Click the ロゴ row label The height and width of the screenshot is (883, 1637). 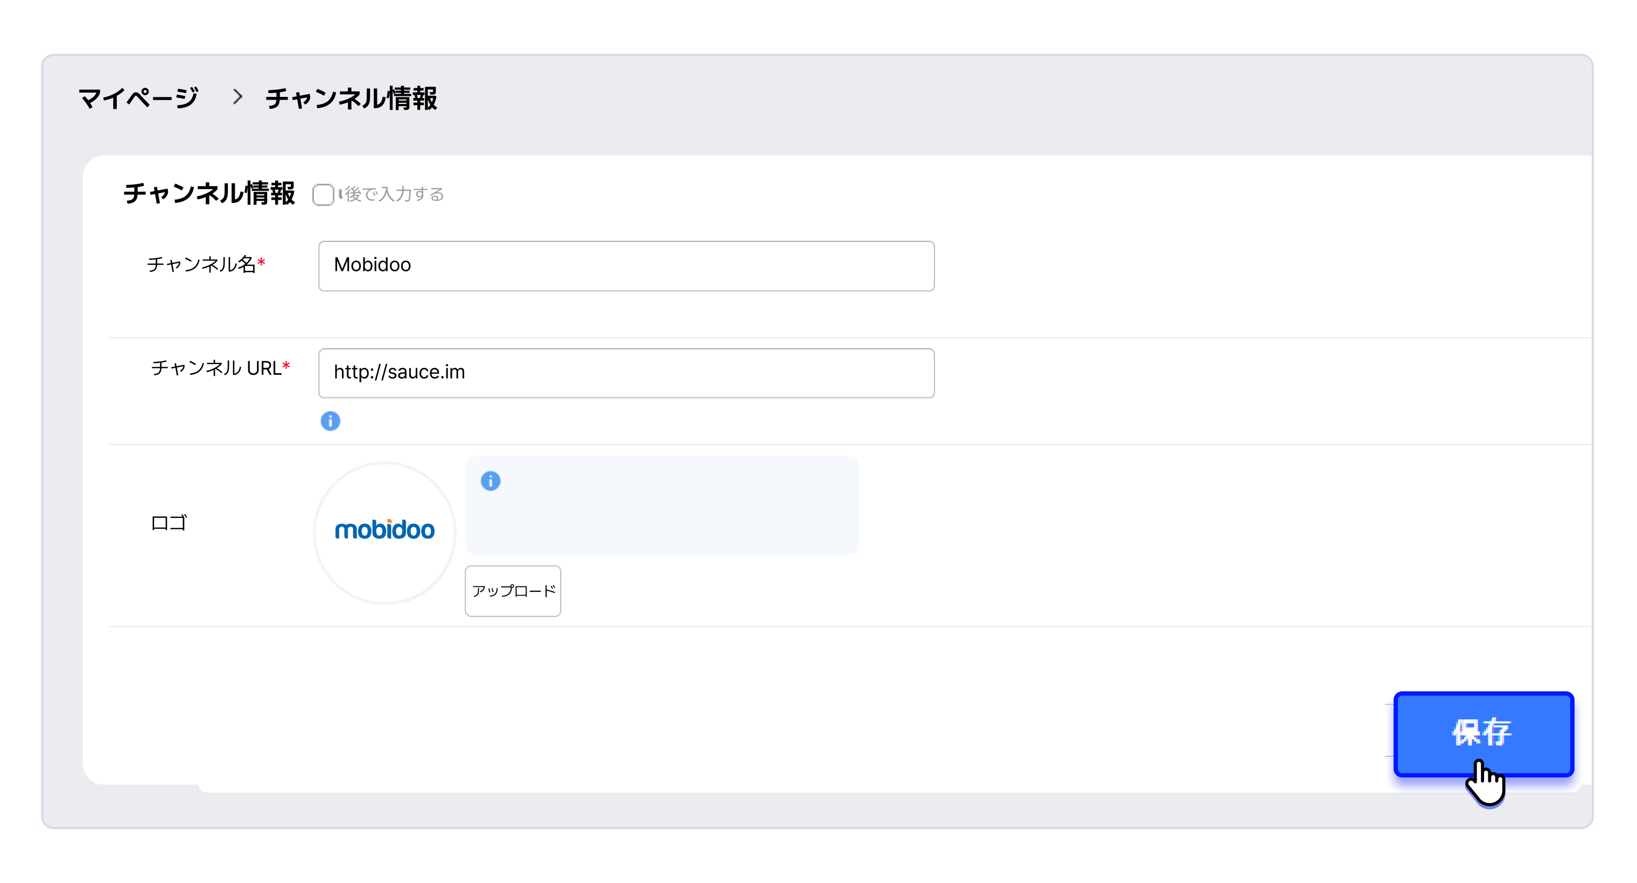pos(169,523)
